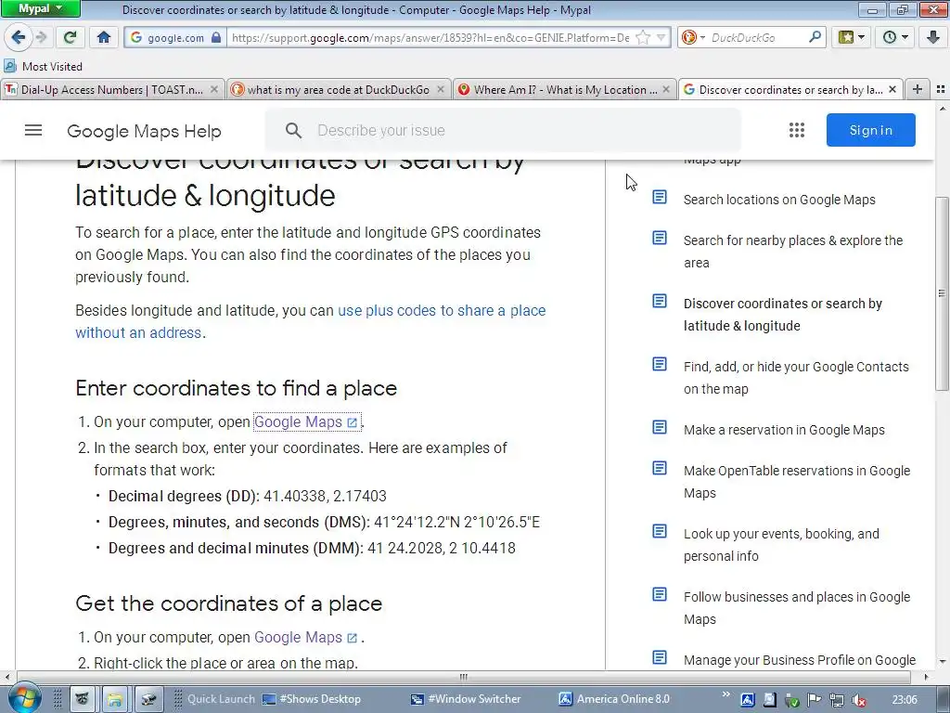The height and width of the screenshot is (713, 950).
Task: Click the Google Maps Help title link
Action: pyautogui.click(x=144, y=131)
